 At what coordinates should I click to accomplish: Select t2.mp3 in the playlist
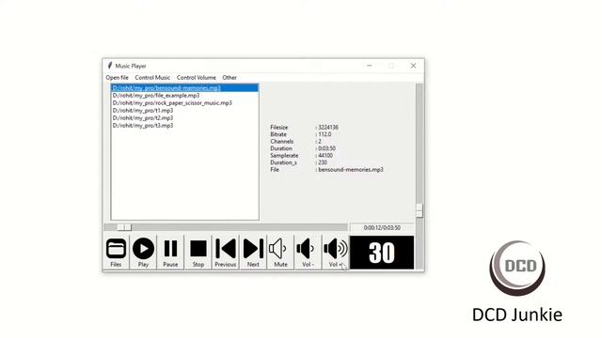tap(184, 118)
